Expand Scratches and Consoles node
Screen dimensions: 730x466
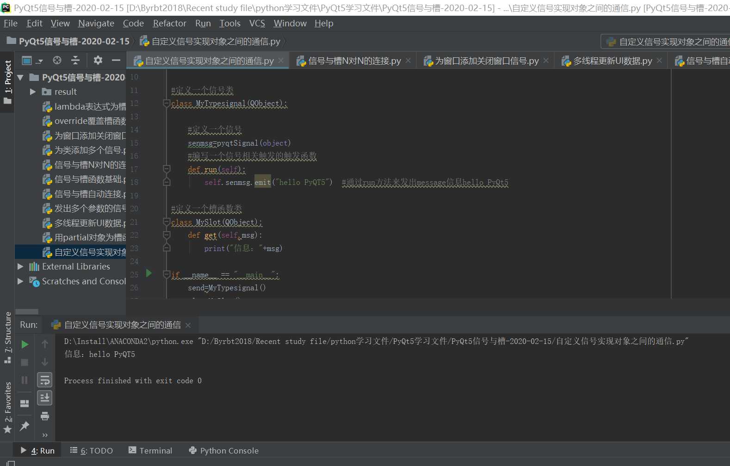point(20,281)
